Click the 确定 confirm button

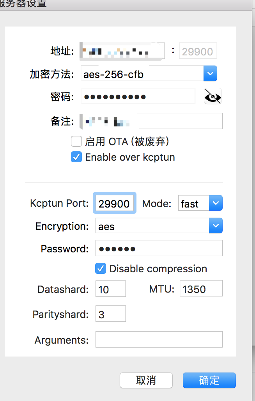pos(209,380)
